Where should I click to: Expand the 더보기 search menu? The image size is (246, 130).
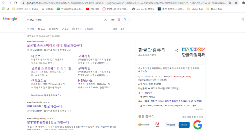[x=89, y=29]
